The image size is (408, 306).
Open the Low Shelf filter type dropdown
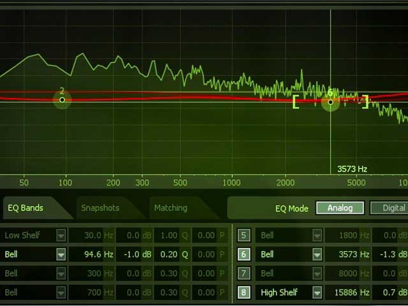(61, 235)
